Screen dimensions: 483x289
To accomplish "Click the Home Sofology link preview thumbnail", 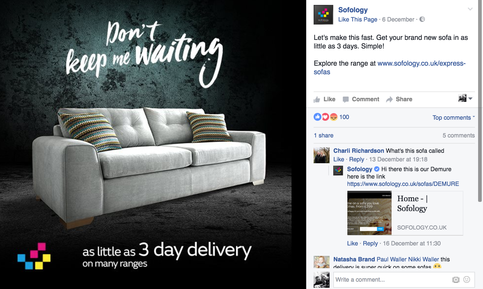I will coord(369,213).
